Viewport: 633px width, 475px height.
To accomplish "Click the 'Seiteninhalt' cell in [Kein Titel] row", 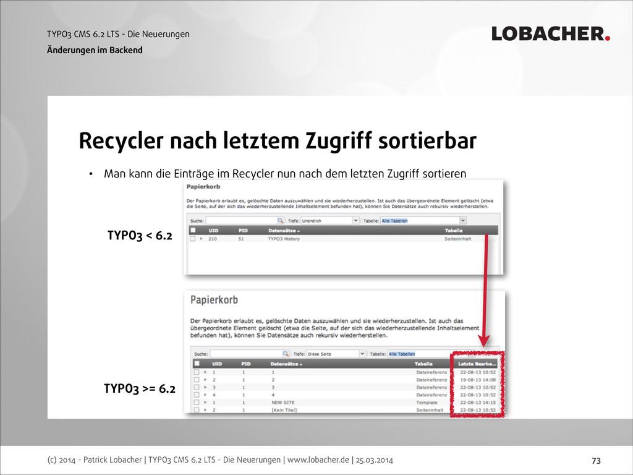I will (x=430, y=410).
